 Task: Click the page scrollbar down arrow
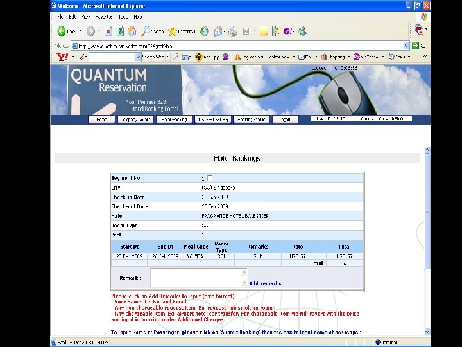tap(427, 332)
